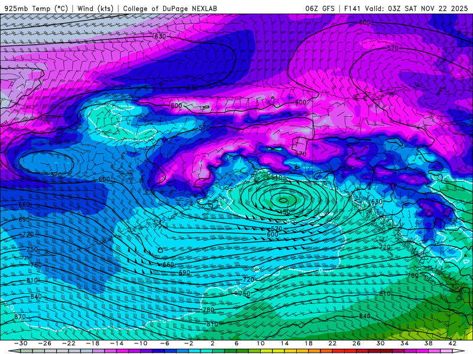Select 'College of DuPage NEXLAB' header text

(170, 8)
